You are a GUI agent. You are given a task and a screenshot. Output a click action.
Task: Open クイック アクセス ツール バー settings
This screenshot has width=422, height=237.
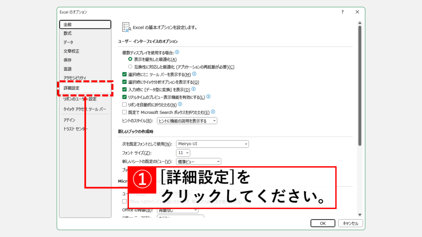pyautogui.click(x=85, y=109)
